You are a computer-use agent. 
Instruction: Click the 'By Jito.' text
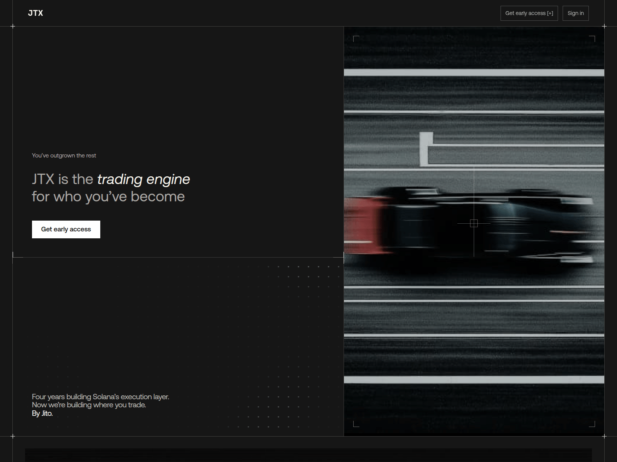point(42,413)
